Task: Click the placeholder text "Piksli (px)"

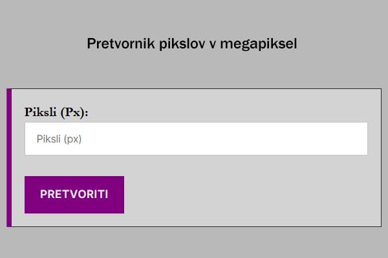Action: point(60,139)
